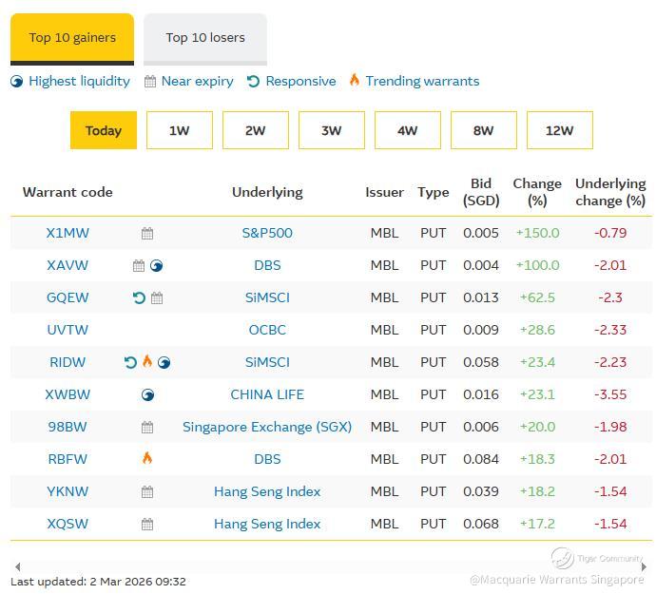Click near expiry calendar icon beside X1MW

(147, 233)
